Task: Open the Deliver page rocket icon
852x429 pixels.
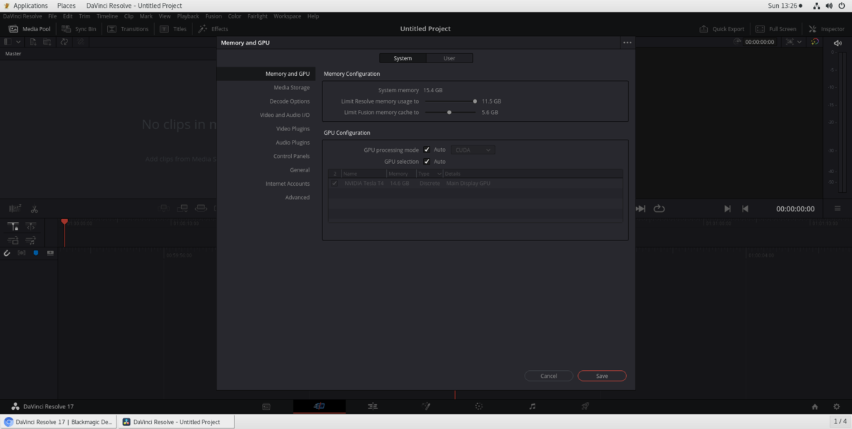Action: click(x=586, y=406)
